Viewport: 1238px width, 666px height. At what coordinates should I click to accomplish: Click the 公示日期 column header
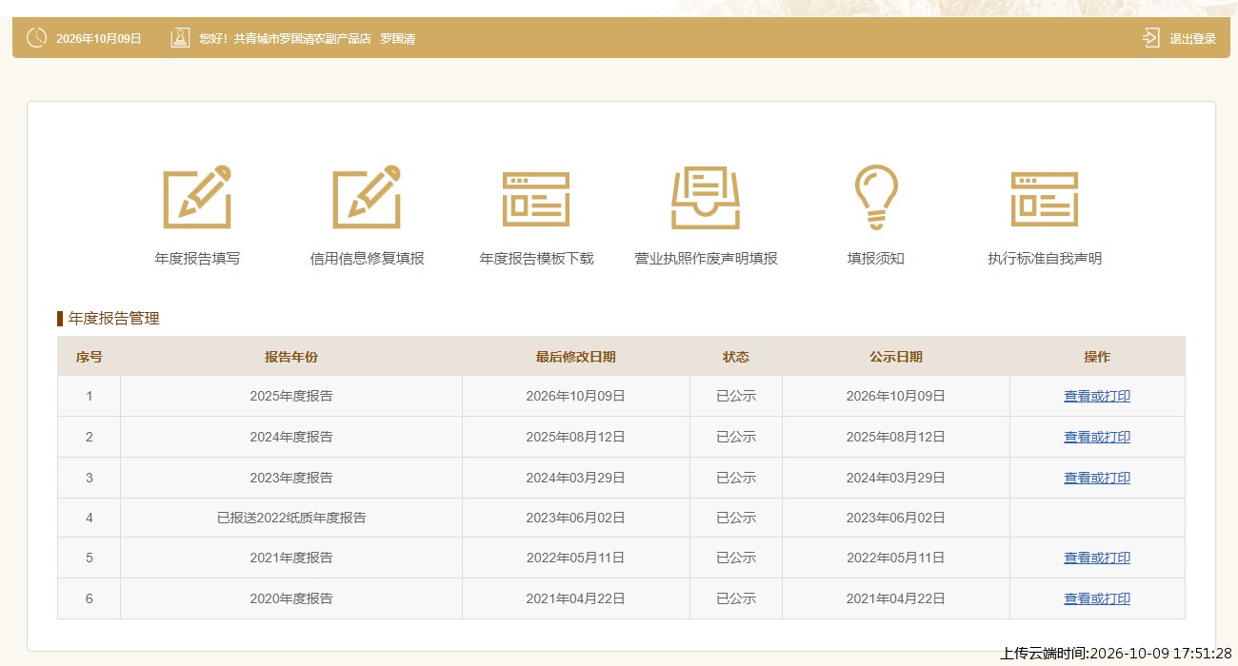895,357
